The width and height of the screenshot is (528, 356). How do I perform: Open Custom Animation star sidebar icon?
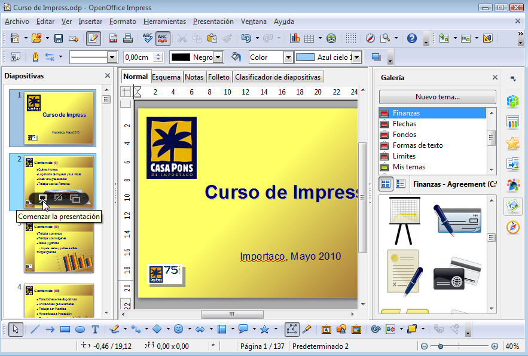[512, 144]
